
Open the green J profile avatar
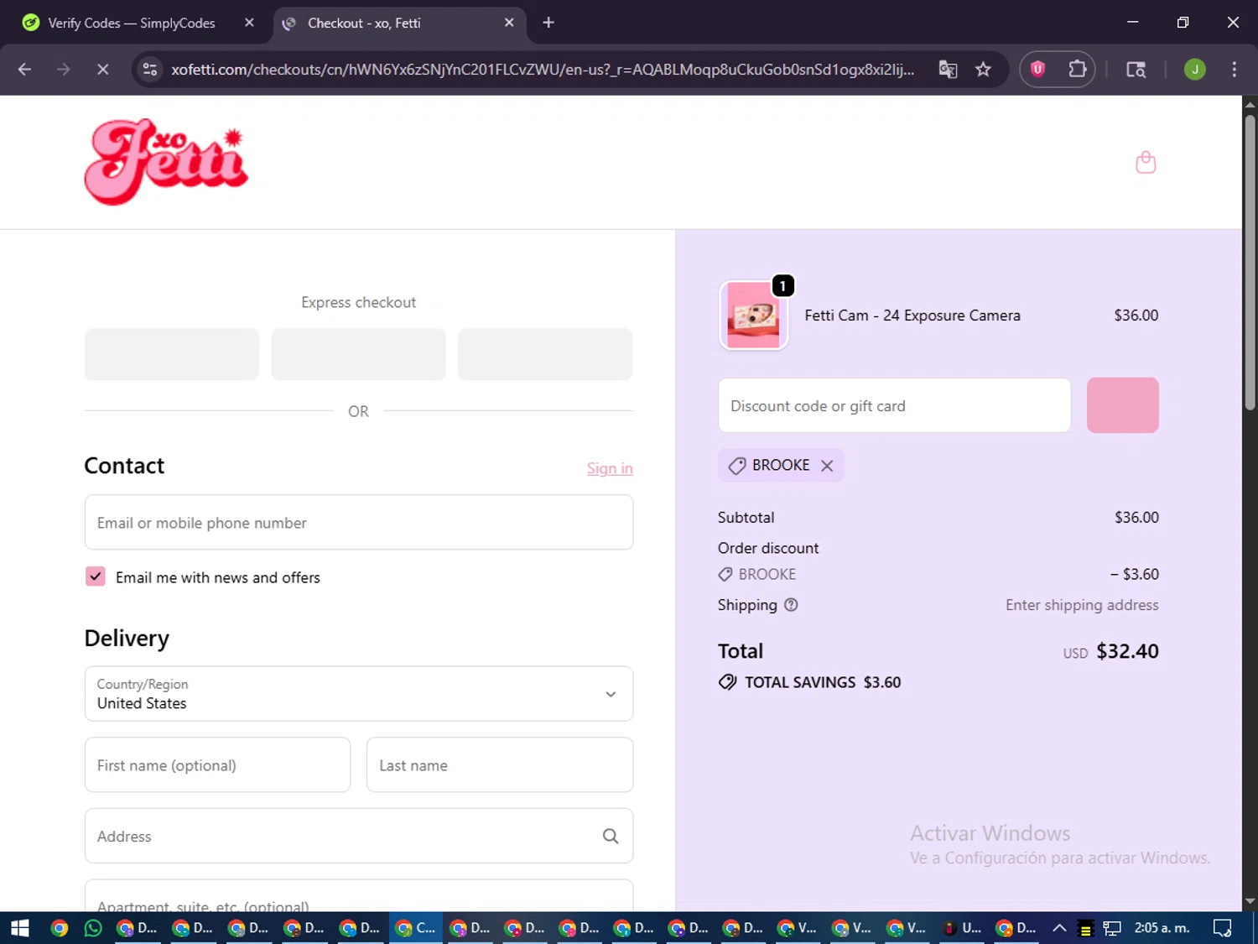(x=1194, y=70)
